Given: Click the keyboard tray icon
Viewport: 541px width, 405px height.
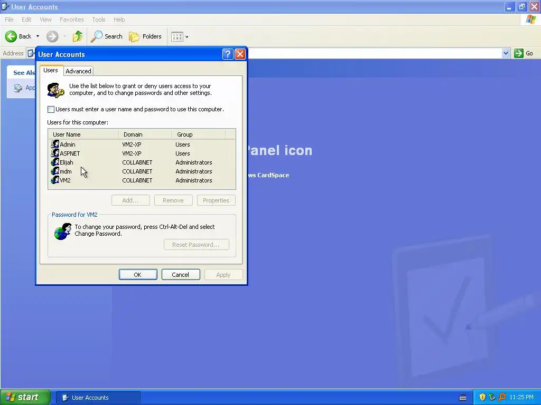Looking at the screenshot, I should point(463,398).
